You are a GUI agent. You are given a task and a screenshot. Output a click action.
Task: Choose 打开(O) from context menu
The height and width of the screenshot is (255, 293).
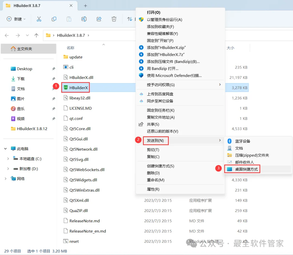pos(153,12)
